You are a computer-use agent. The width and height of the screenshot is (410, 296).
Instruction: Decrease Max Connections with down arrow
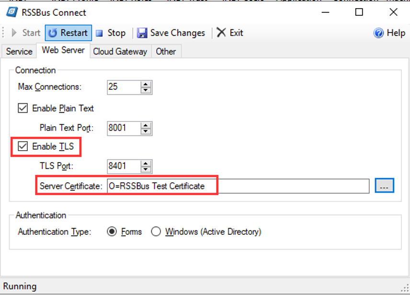point(146,90)
